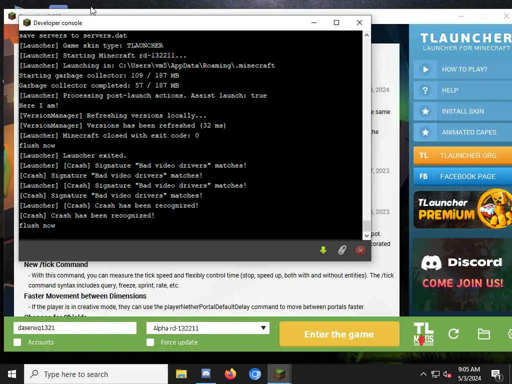Click the green scroll-down arrow in console

pyautogui.click(x=323, y=250)
